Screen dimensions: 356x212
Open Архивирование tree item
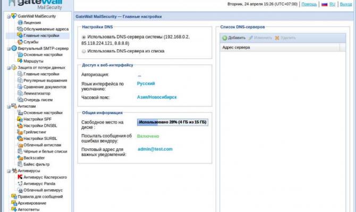pos(32,203)
